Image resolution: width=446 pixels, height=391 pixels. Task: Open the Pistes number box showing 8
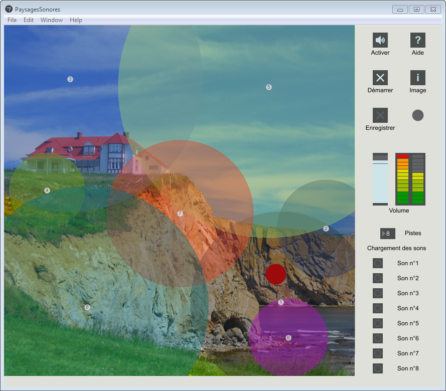click(387, 234)
